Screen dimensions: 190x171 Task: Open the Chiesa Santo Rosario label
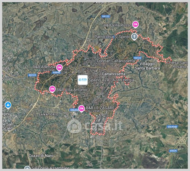click(177, 65)
